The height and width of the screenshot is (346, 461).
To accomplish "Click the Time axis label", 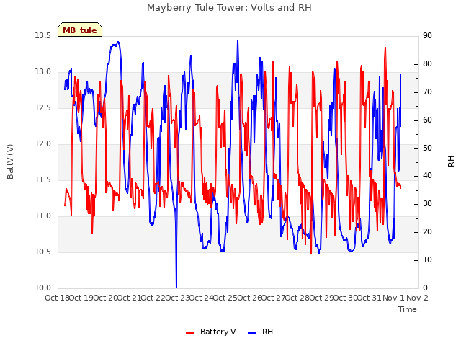I will pyautogui.click(x=408, y=309).
